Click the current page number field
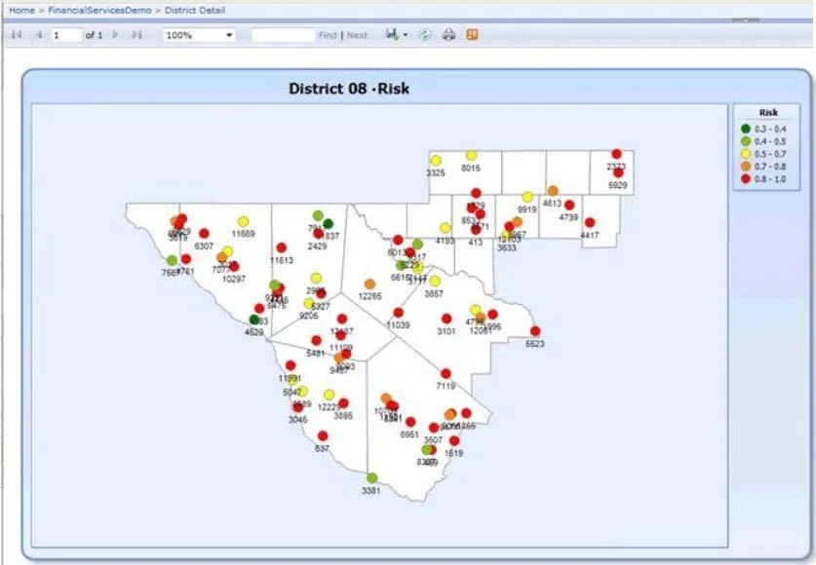The image size is (816, 565). click(66, 35)
